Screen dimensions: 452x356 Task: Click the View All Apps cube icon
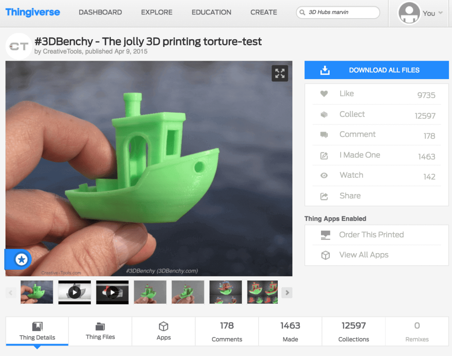[325, 255]
